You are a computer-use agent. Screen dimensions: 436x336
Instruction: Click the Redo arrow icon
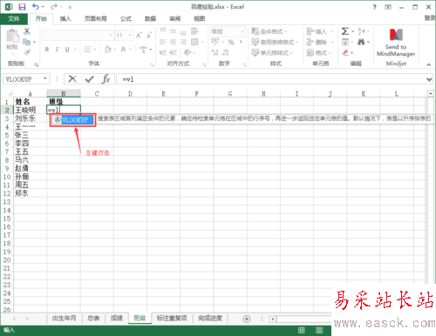[54, 6]
